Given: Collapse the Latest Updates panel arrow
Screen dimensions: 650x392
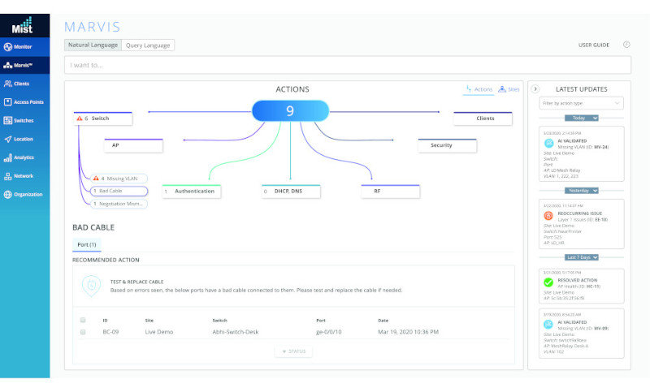Looking at the screenshot, I should pos(535,88).
